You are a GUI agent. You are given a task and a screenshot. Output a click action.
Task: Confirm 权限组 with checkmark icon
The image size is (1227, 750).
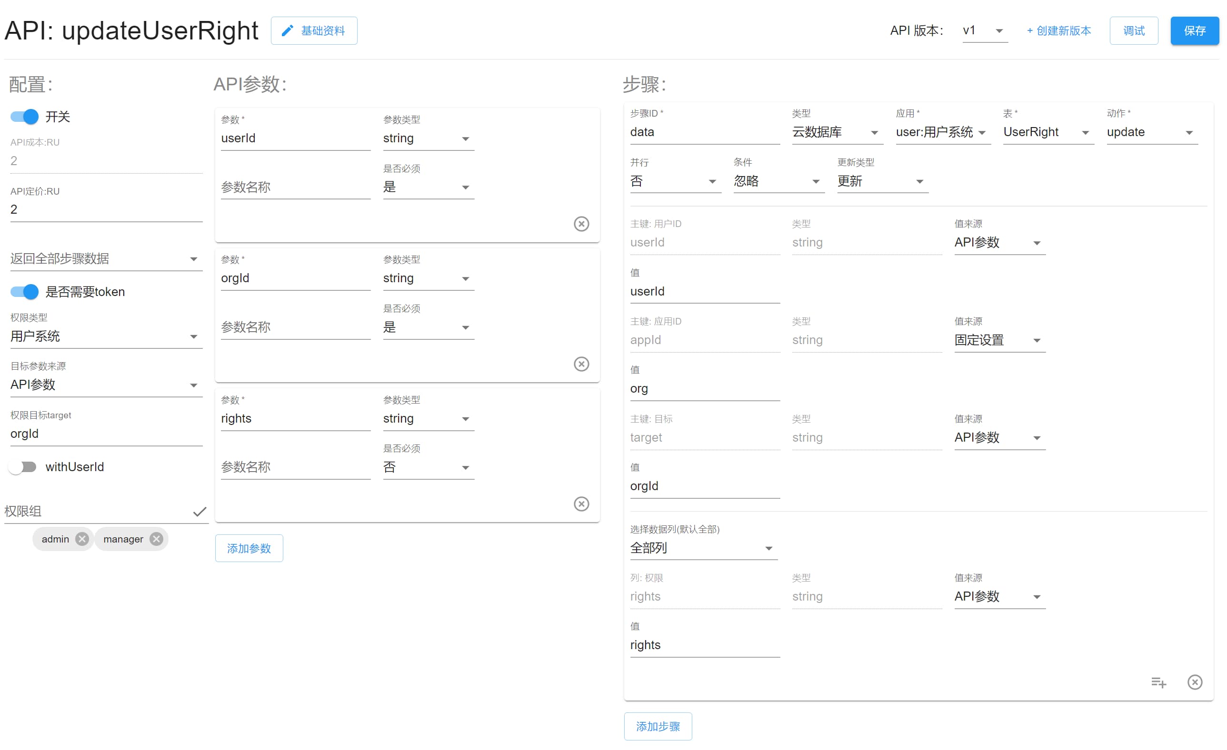(x=200, y=512)
